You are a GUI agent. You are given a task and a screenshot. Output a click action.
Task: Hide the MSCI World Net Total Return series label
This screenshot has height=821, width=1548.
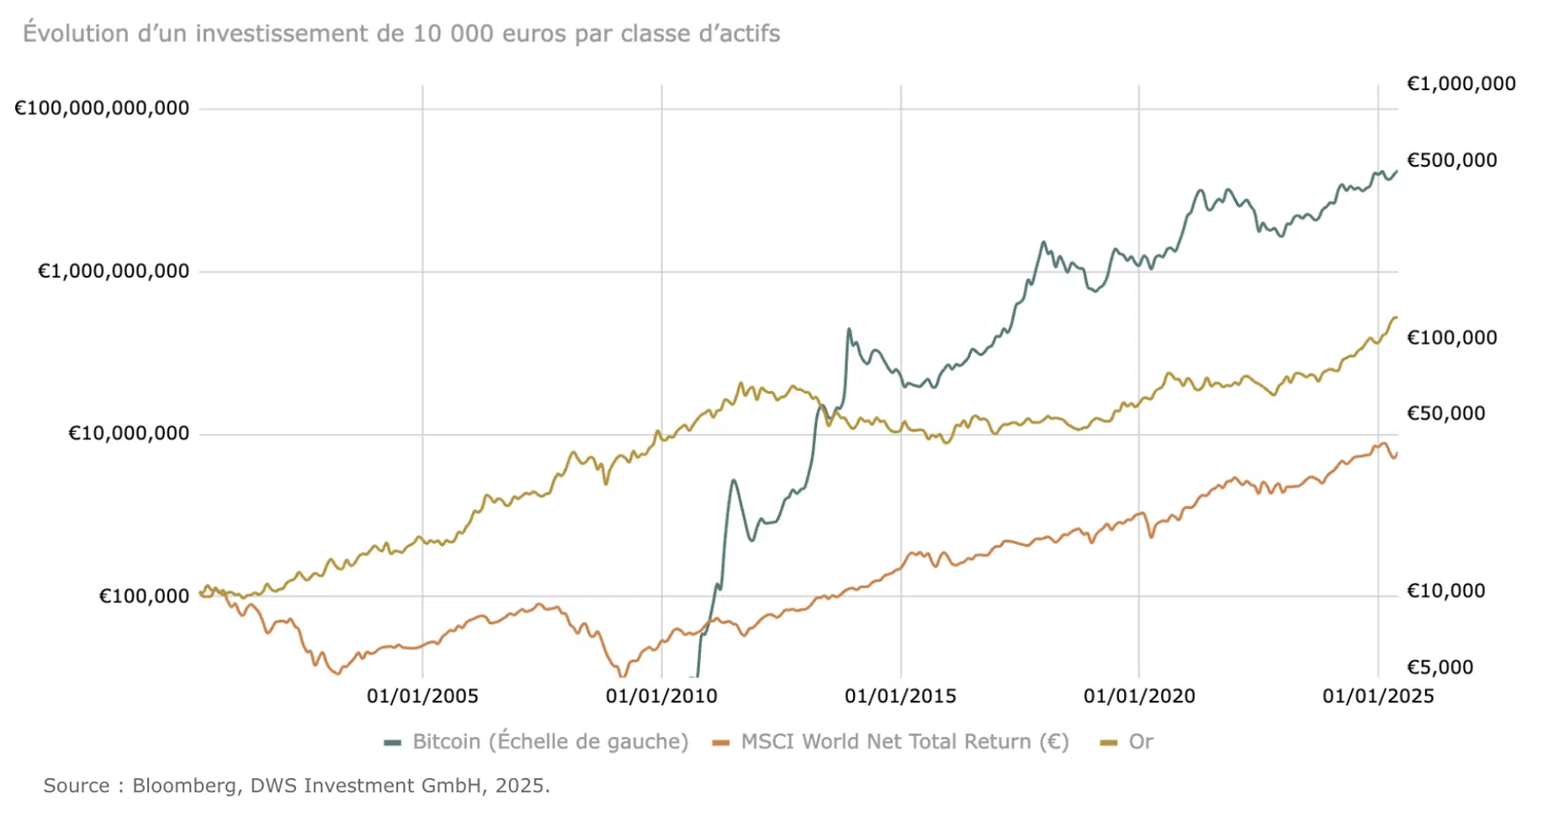(x=904, y=742)
